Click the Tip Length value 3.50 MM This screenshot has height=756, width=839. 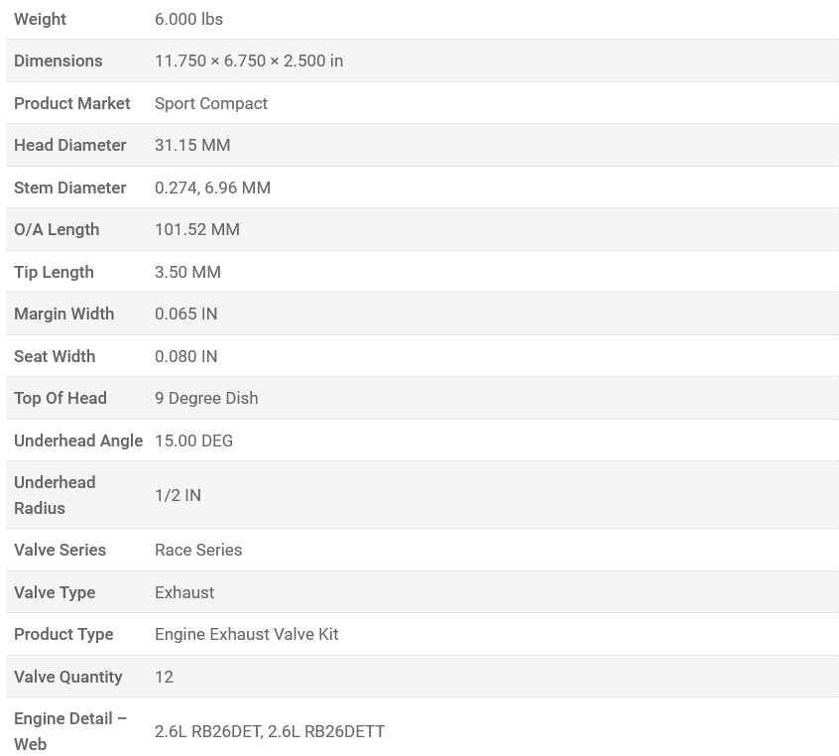(x=187, y=272)
